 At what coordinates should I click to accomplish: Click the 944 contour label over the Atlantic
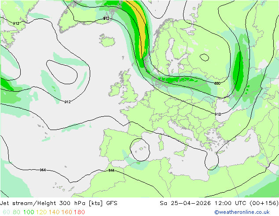[x=43, y=170]
